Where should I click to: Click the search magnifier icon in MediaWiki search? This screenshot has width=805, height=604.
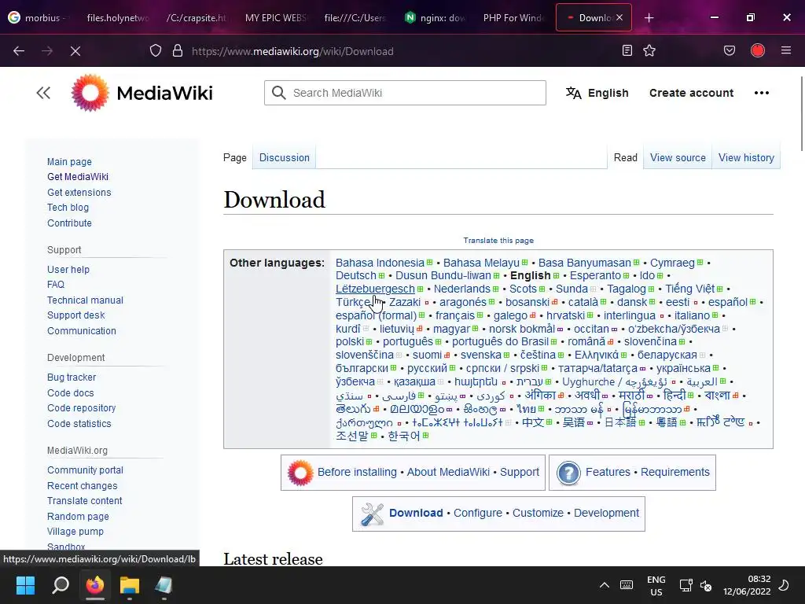coord(279,93)
